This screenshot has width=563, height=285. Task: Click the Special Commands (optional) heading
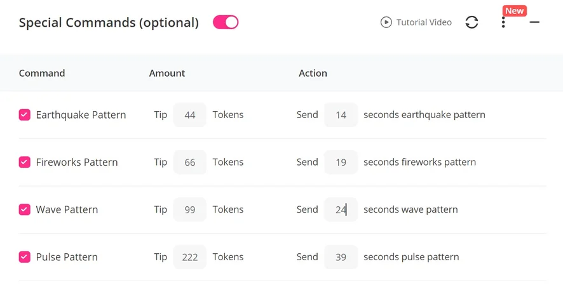(109, 23)
